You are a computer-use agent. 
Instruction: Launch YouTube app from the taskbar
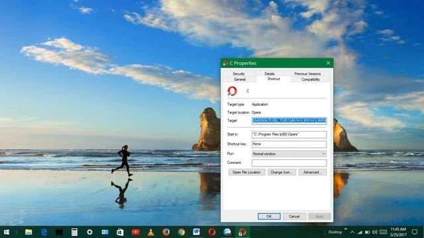(135, 232)
